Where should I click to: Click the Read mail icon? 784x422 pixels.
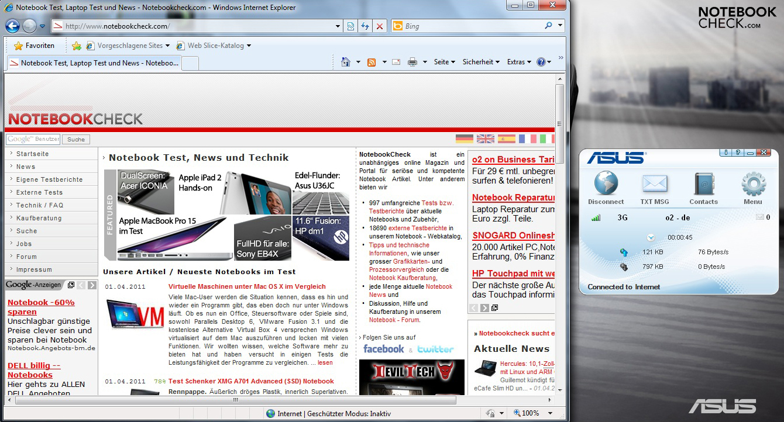(x=396, y=62)
